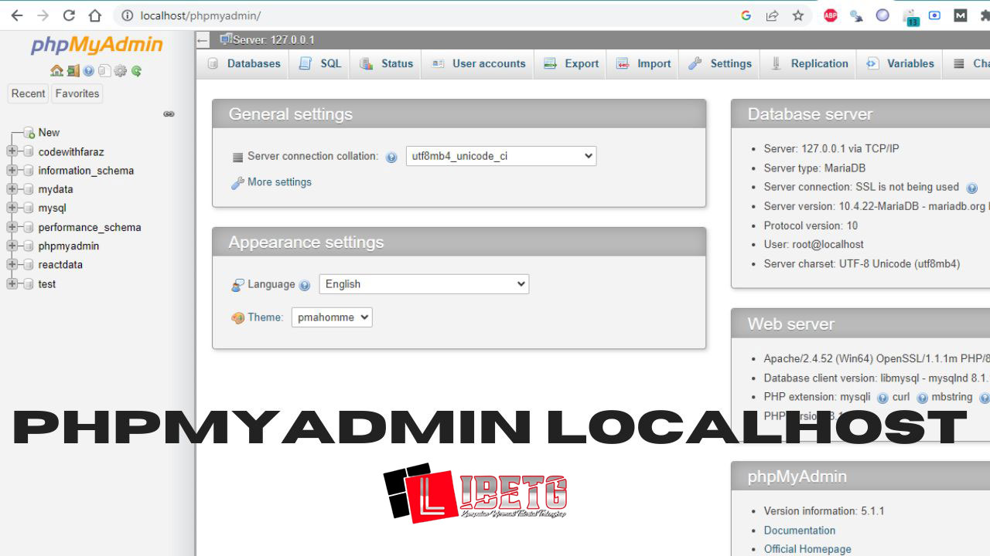Click share page icon in address bar
The width and height of the screenshot is (990, 556).
pos(772,15)
